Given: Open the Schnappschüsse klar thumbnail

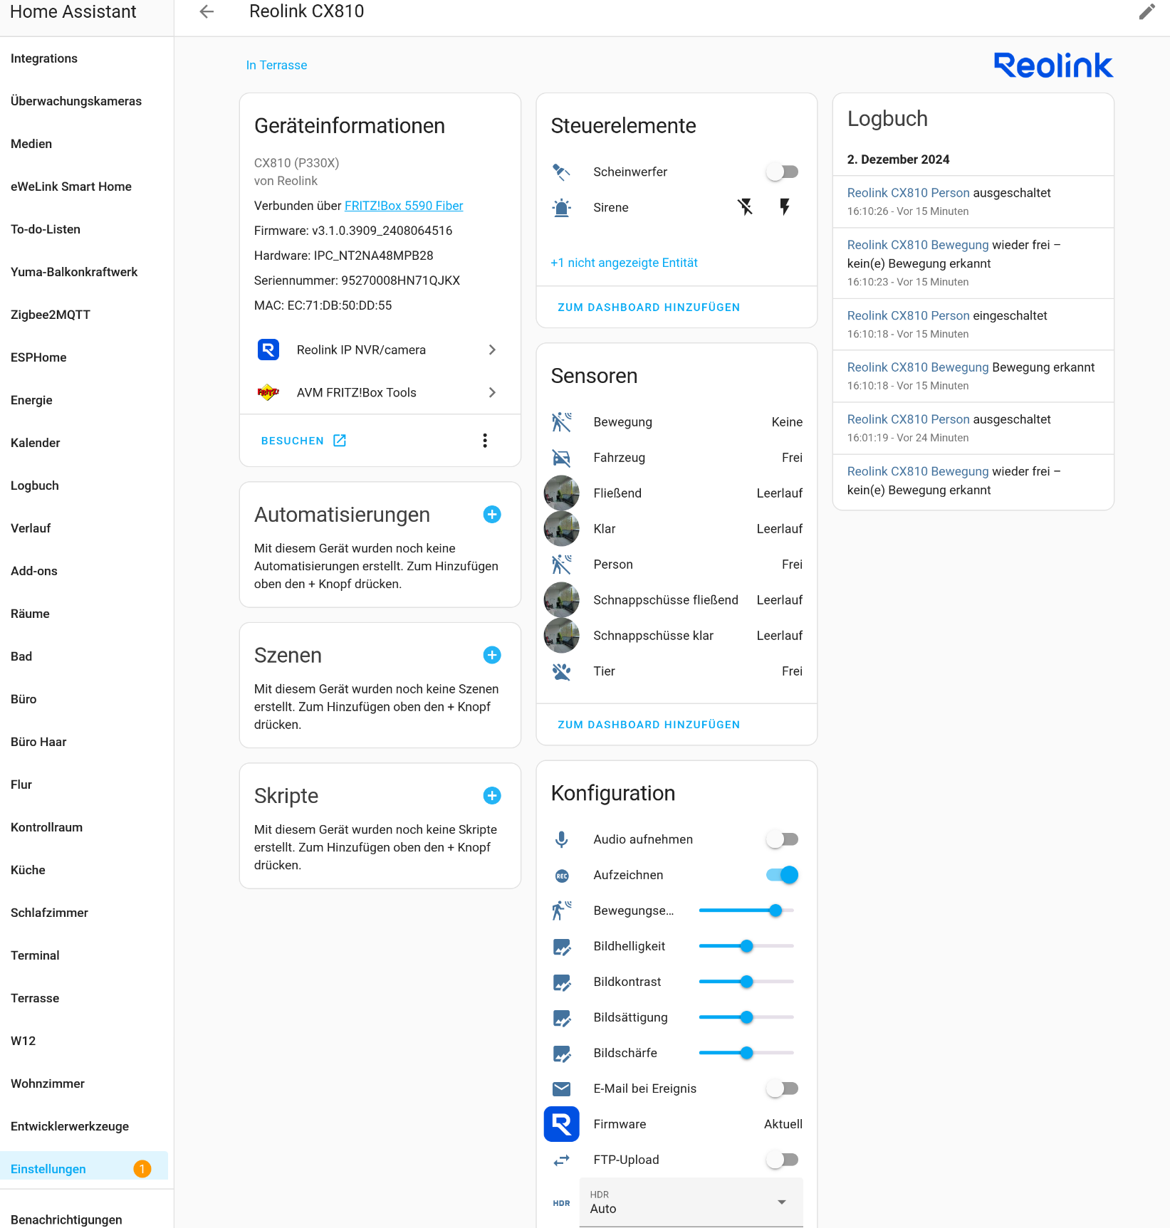Looking at the screenshot, I should point(562,636).
